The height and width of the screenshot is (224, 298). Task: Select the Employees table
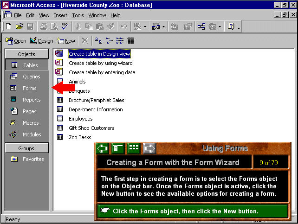pyautogui.click(x=81, y=119)
